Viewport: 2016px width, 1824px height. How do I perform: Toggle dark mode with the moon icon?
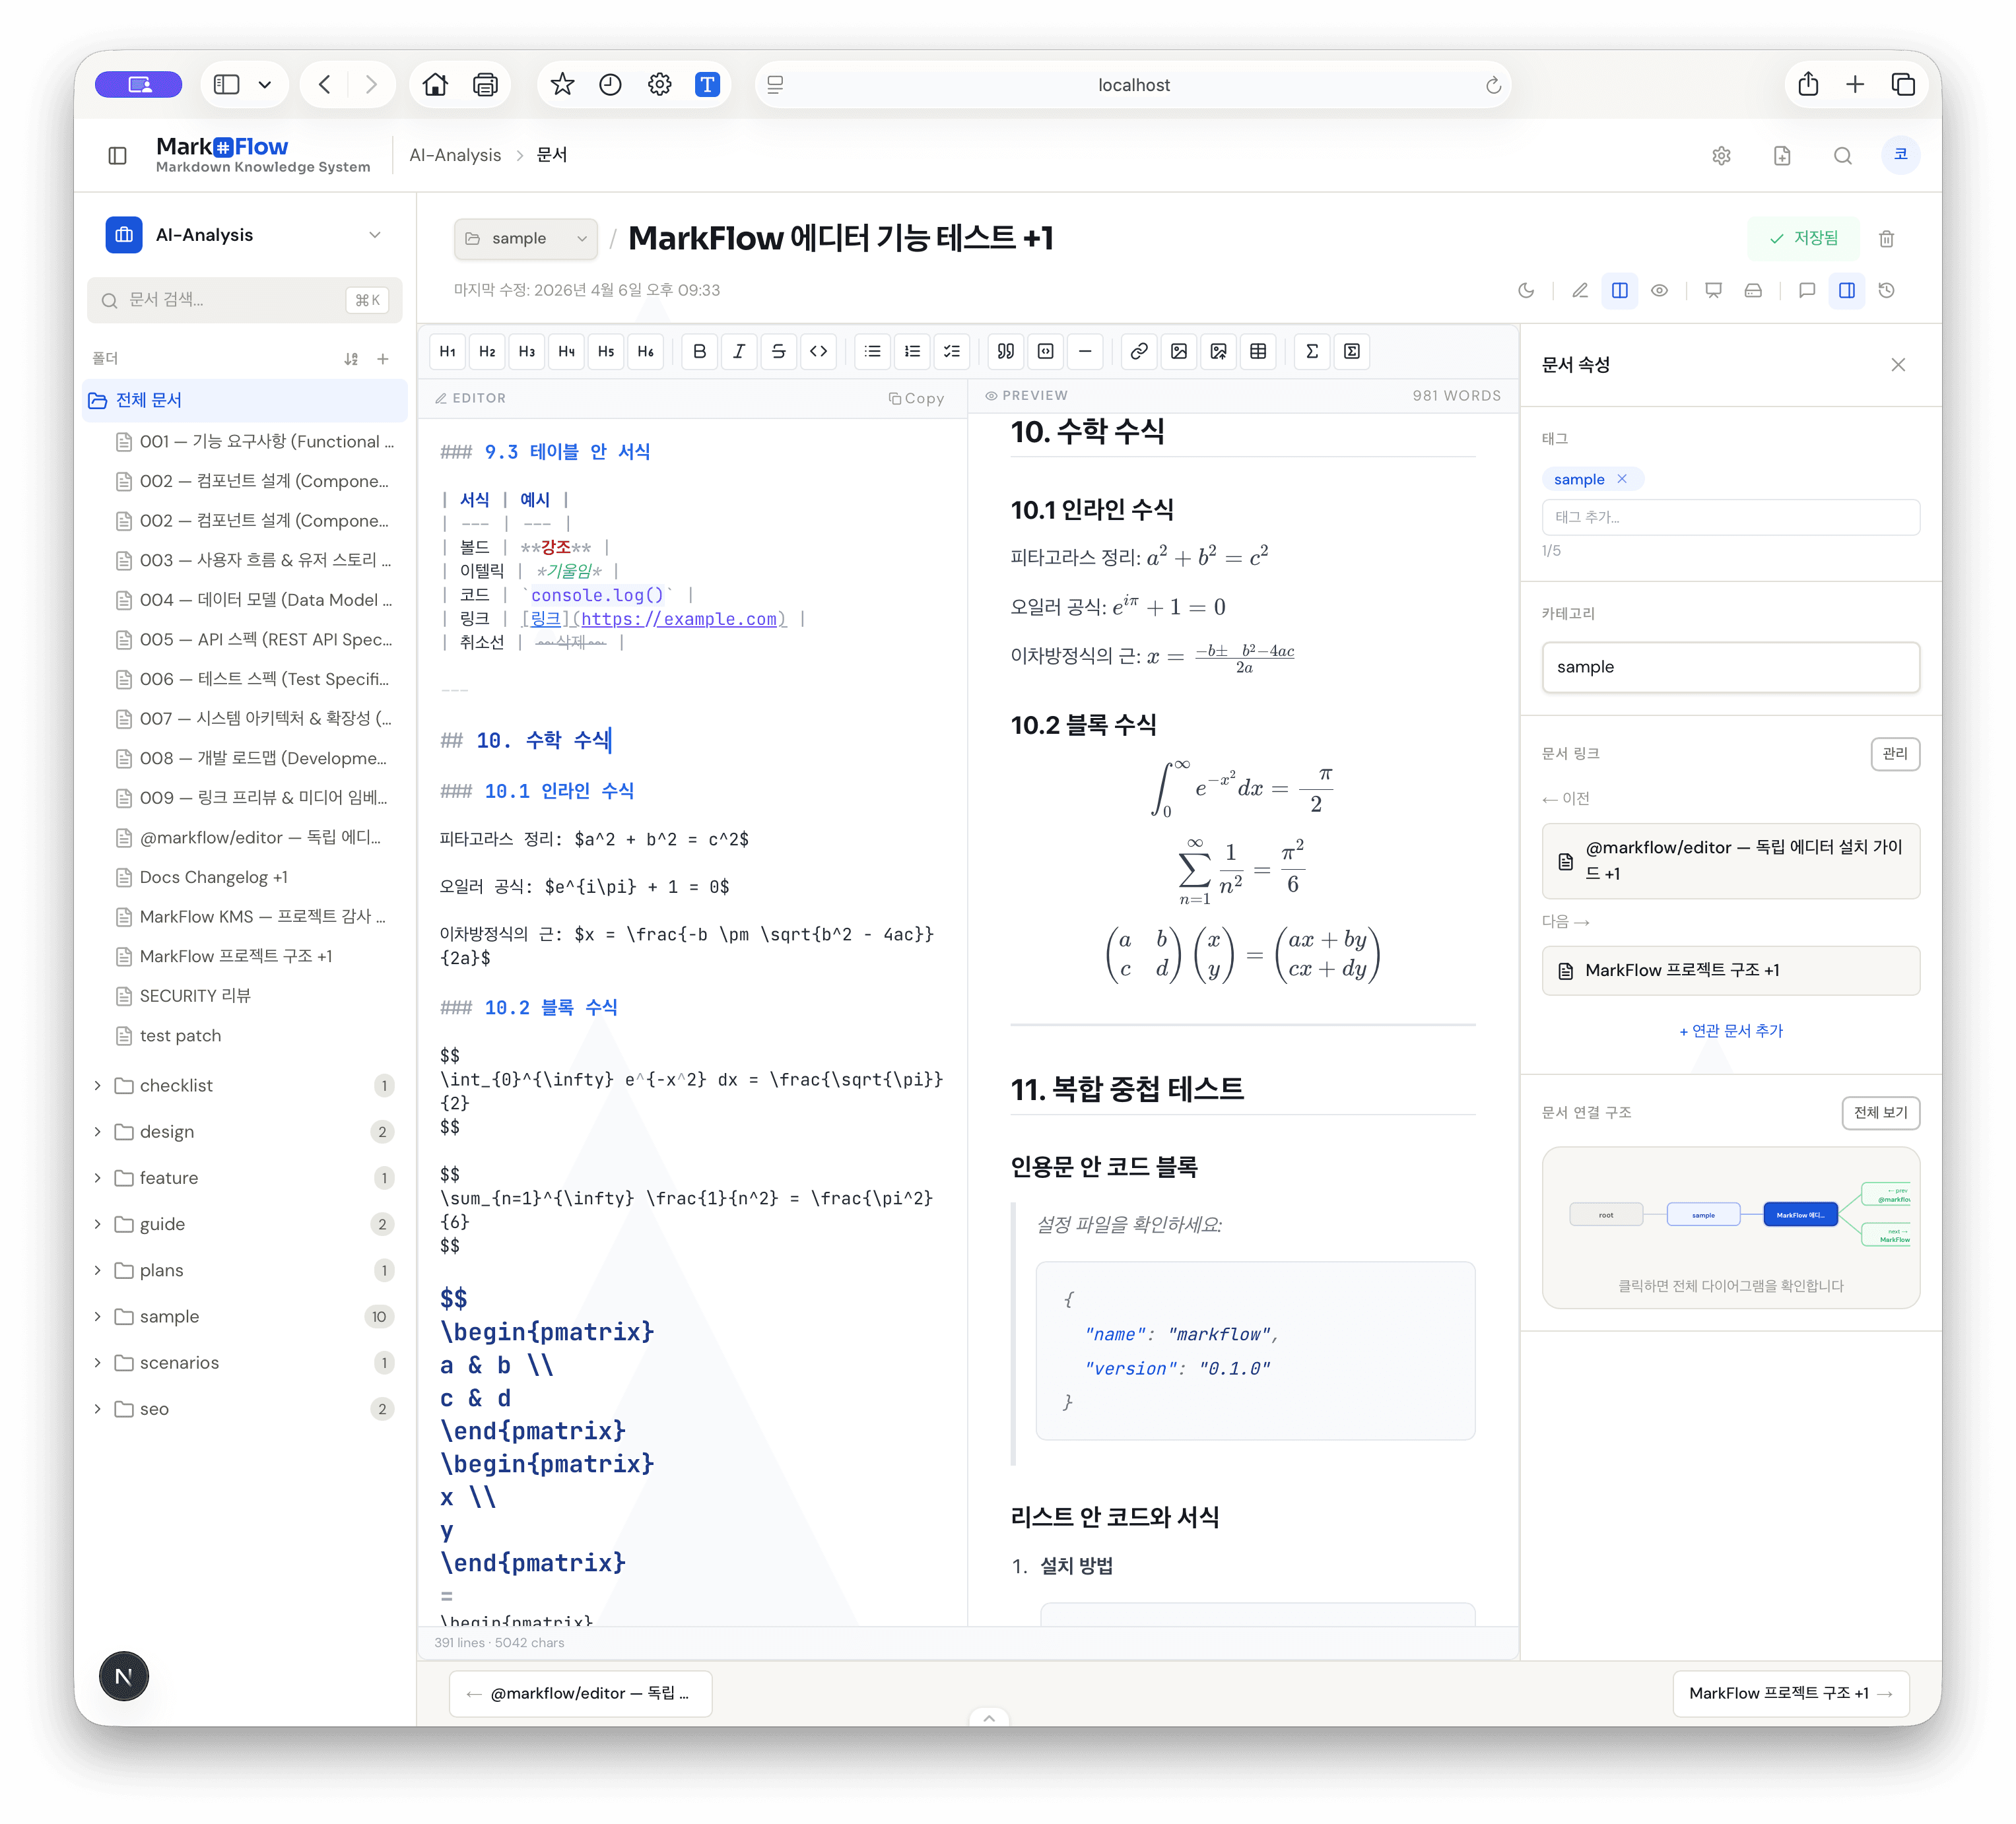point(1527,291)
